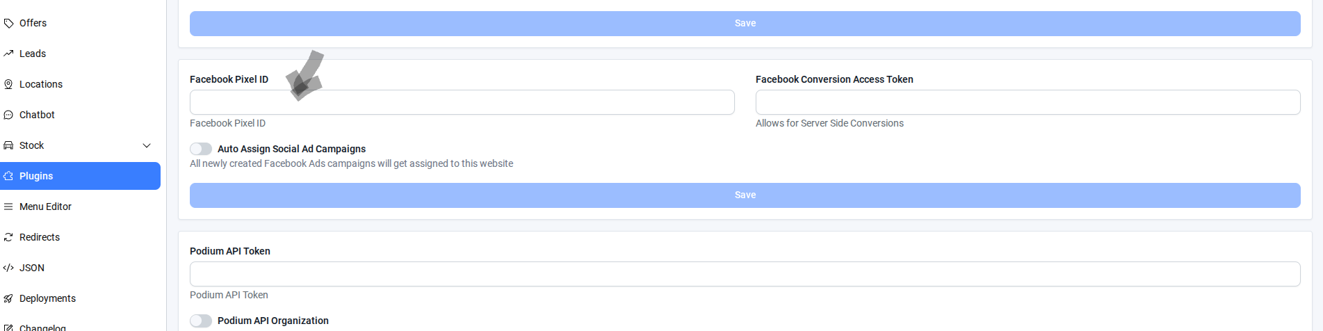Image resolution: width=1323 pixels, height=331 pixels.
Task: Enable Auto Assign Social Ad Campaigns toggle
Action: pos(201,149)
